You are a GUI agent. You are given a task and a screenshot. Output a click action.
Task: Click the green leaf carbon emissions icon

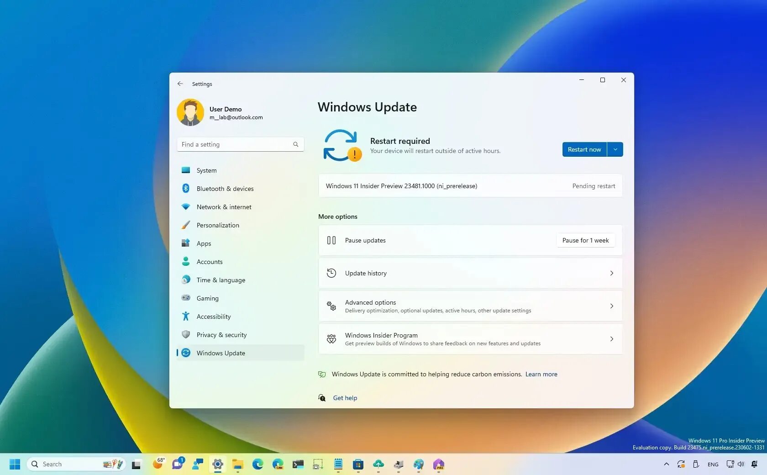click(x=322, y=374)
